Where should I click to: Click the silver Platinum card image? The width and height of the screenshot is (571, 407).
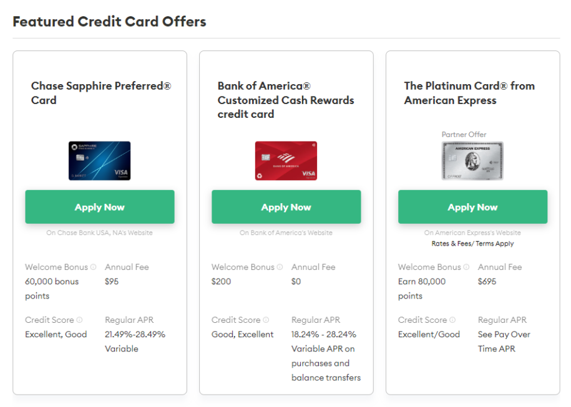(472, 161)
